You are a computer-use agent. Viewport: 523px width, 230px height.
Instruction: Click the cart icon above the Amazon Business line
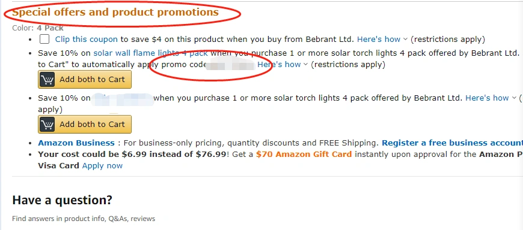pyautogui.click(x=47, y=125)
